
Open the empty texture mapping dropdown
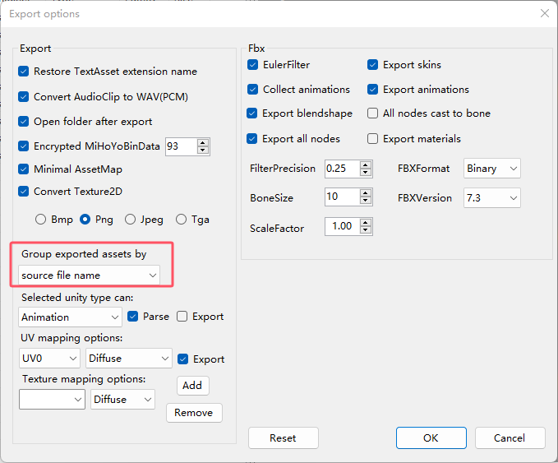point(52,399)
